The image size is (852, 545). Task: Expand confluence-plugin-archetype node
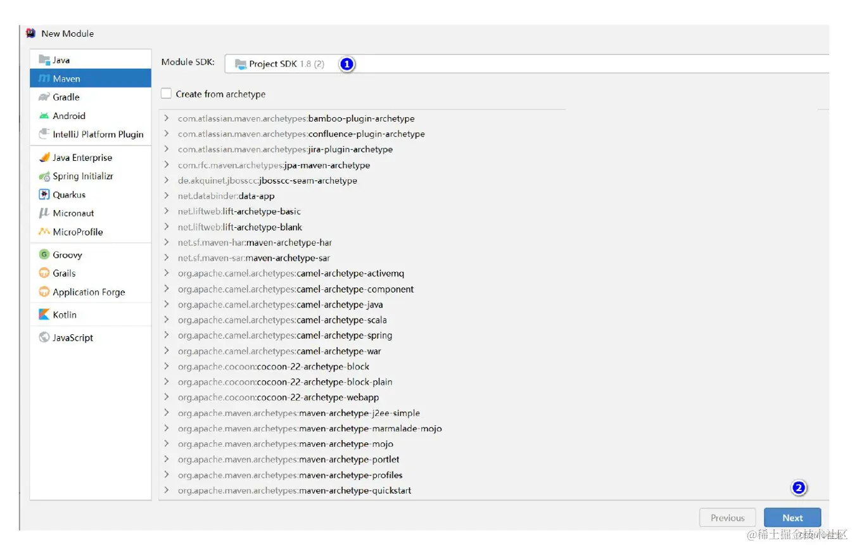167,134
